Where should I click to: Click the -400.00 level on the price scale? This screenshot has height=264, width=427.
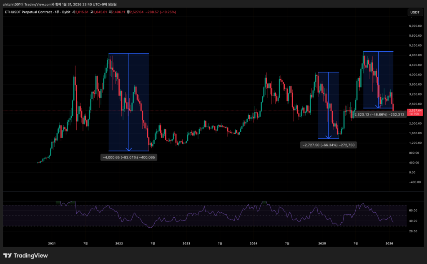(415, 182)
